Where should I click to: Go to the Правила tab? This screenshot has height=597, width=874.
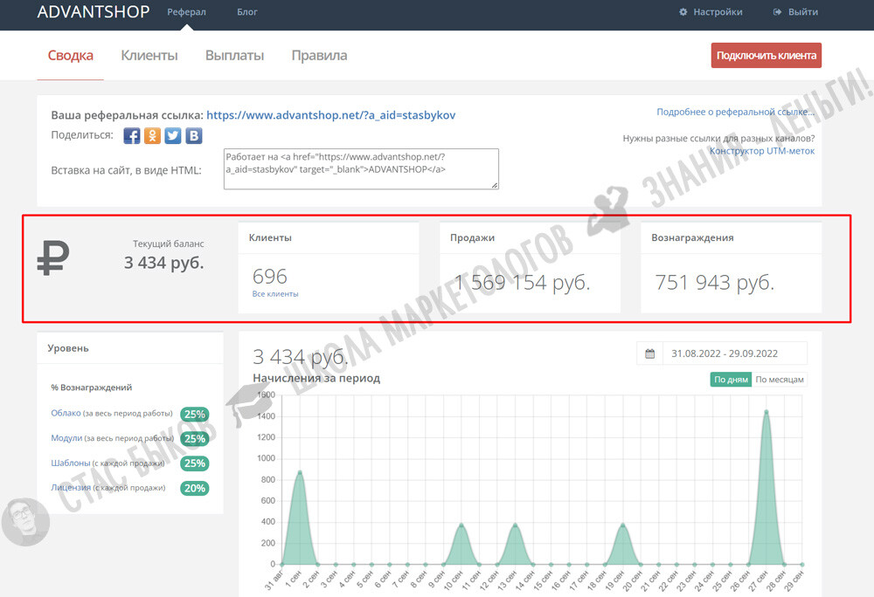(x=319, y=56)
